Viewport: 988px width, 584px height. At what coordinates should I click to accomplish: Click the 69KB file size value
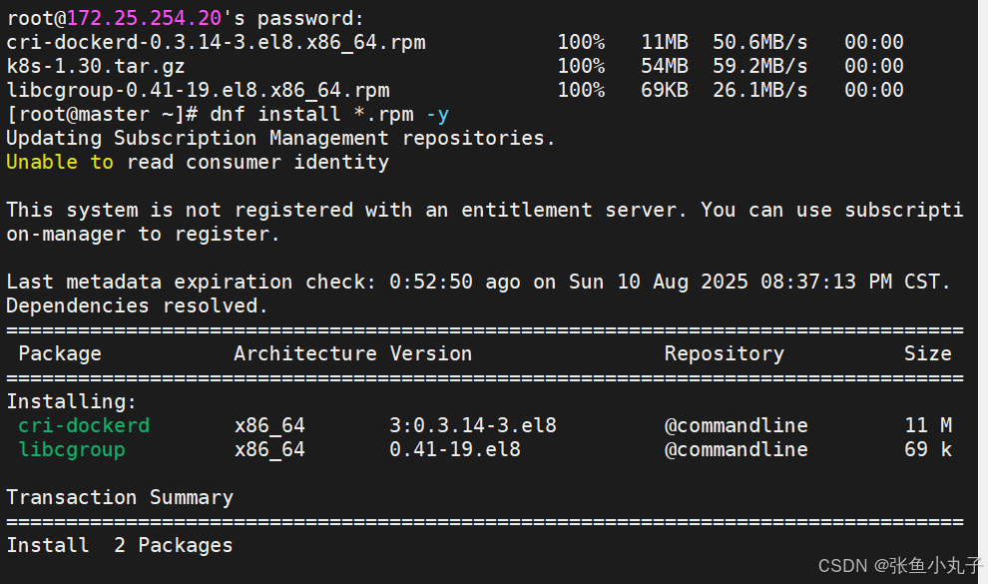click(665, 90)
